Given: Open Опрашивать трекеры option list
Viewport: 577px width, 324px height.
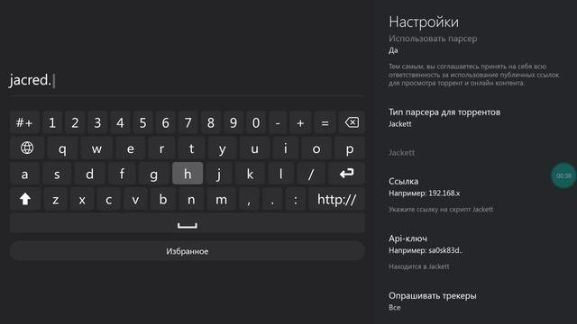Looking at the screenshot, I should click(433, 301).
